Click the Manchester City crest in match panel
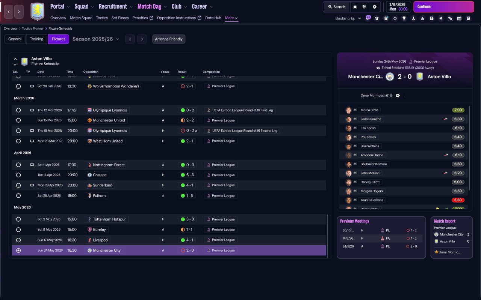Screen dimensions: 481x300 [x=390, y=76]
